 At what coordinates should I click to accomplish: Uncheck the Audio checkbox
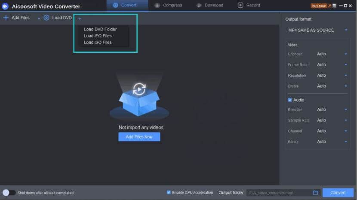[x=290, y=100]
